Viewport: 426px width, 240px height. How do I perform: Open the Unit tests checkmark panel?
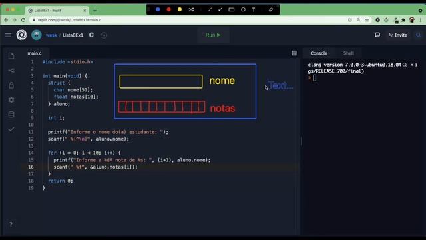11,129
